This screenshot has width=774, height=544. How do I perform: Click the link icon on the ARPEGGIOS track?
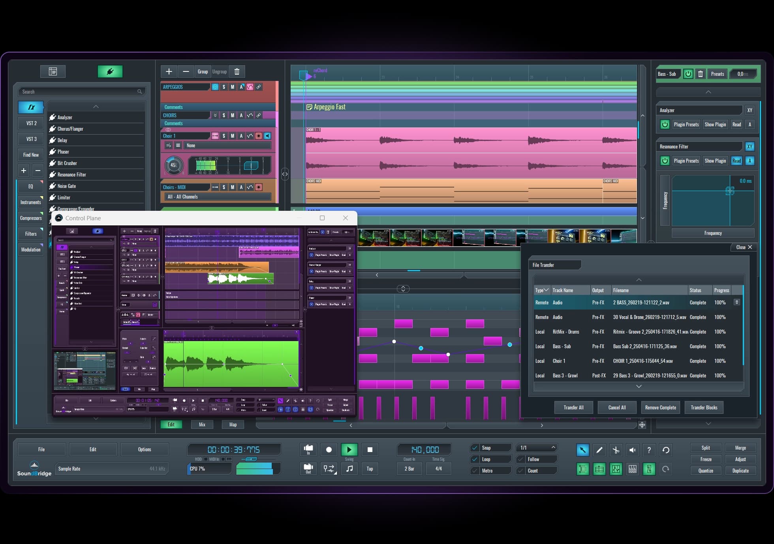pyautogui.click(x=259, y=86)
